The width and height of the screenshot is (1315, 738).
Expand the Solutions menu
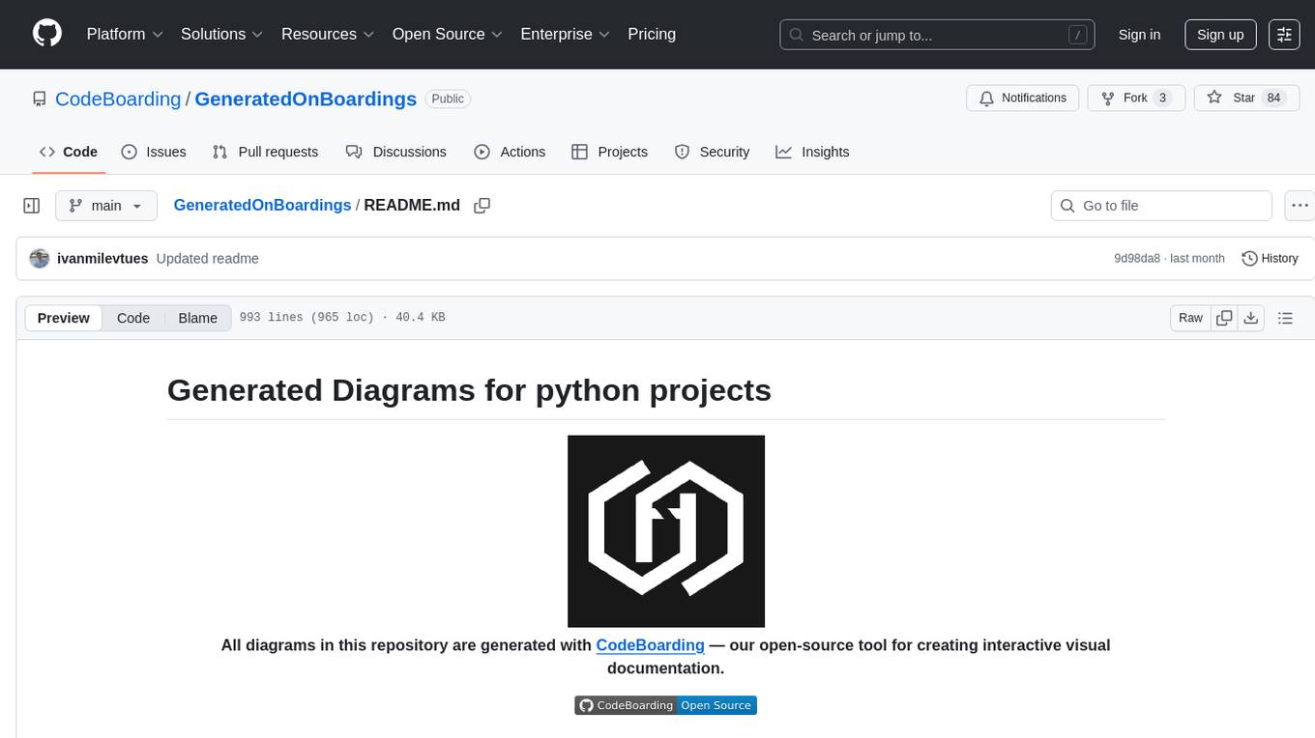(222, 34)
